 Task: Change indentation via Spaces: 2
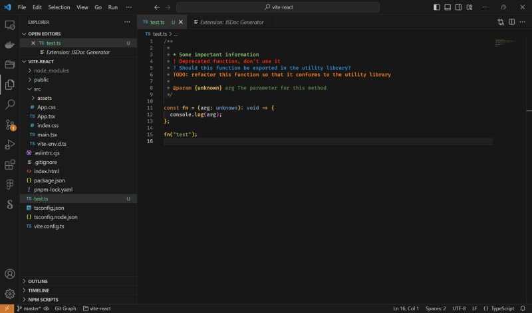click(436, 308)
